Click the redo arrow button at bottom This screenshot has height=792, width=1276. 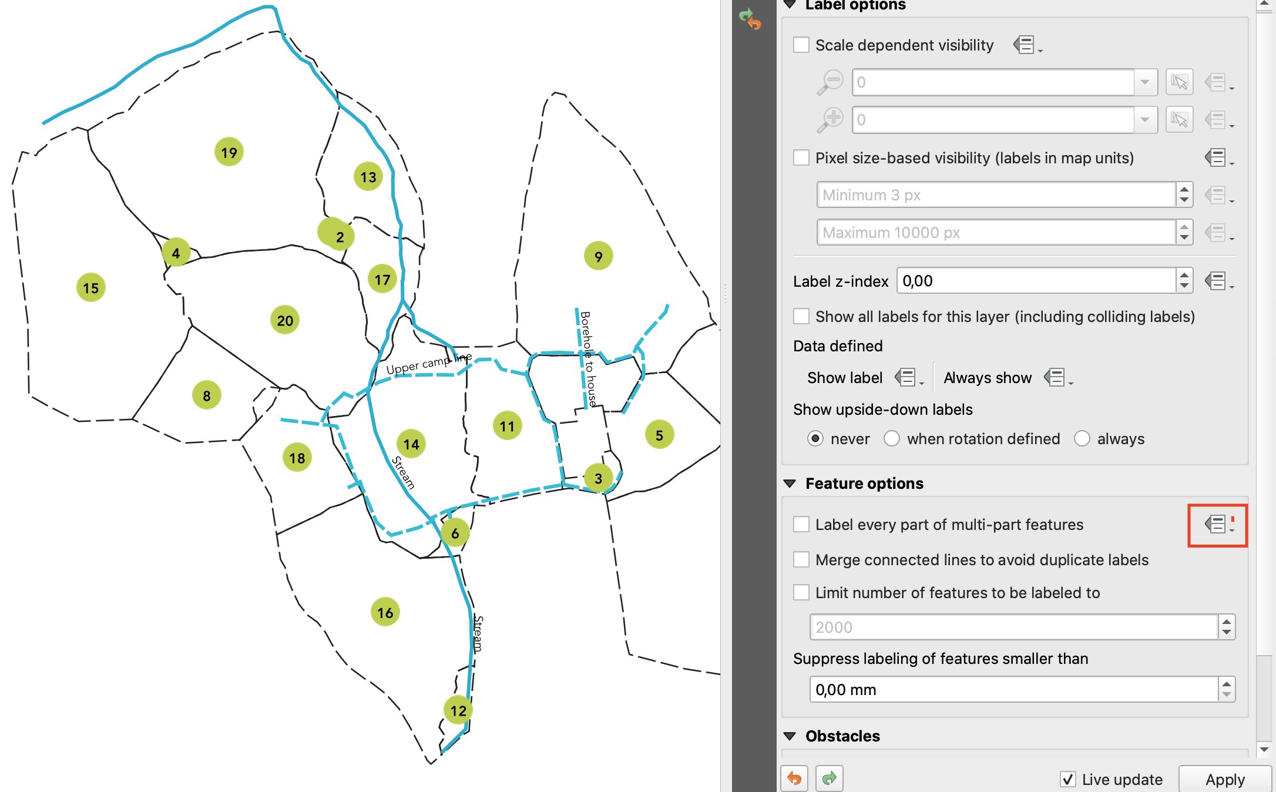(829, 778)
